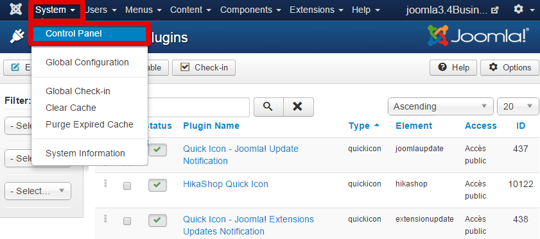Tick the checkbox for HikaShop Quick Icon
Image resolution: width=540 pixels, height=239 pixels.
click(127, 186)
